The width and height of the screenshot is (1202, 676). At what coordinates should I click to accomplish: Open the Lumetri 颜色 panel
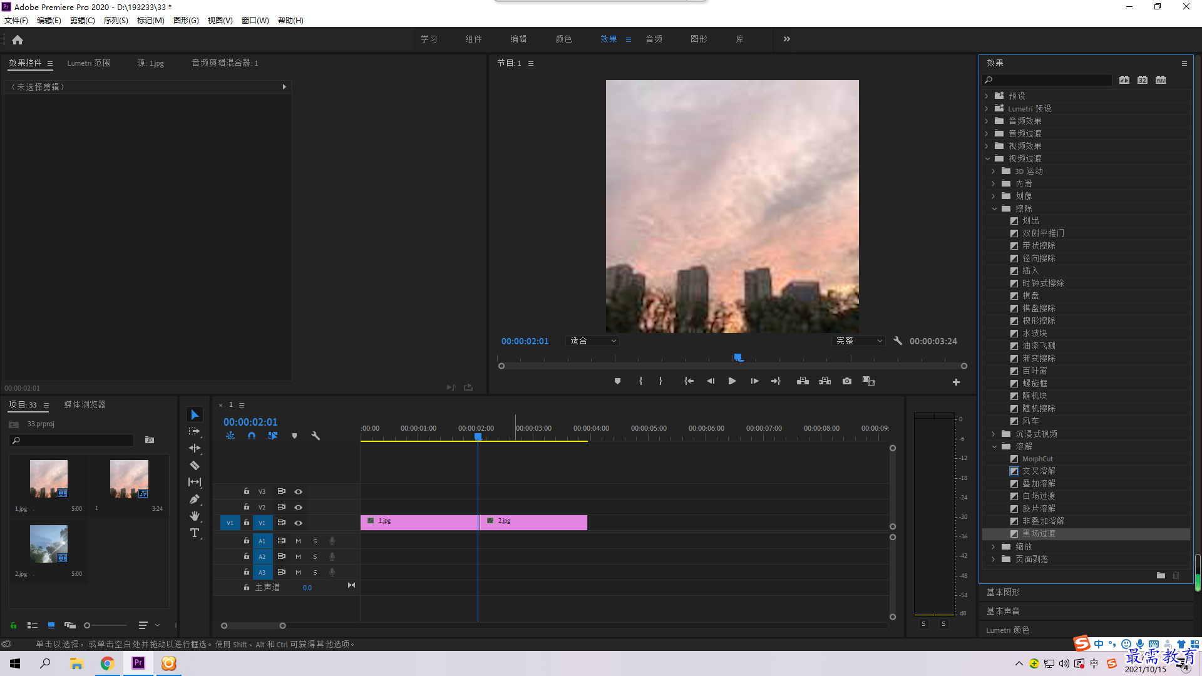tap(1008, 630)
